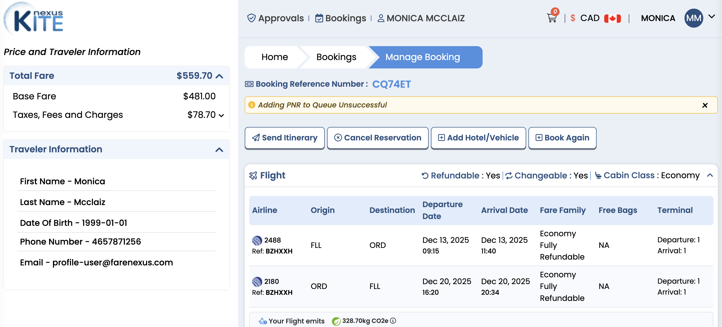Viewport: 722px width, 327px height.
Task: Click the airline logo for flight 2488
Action: 257,240
